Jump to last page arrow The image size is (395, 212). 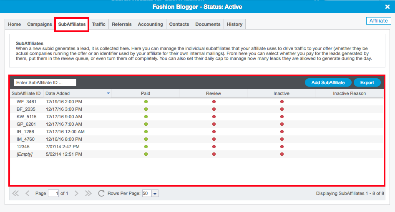pyautogui.click(x=88, y=193)
